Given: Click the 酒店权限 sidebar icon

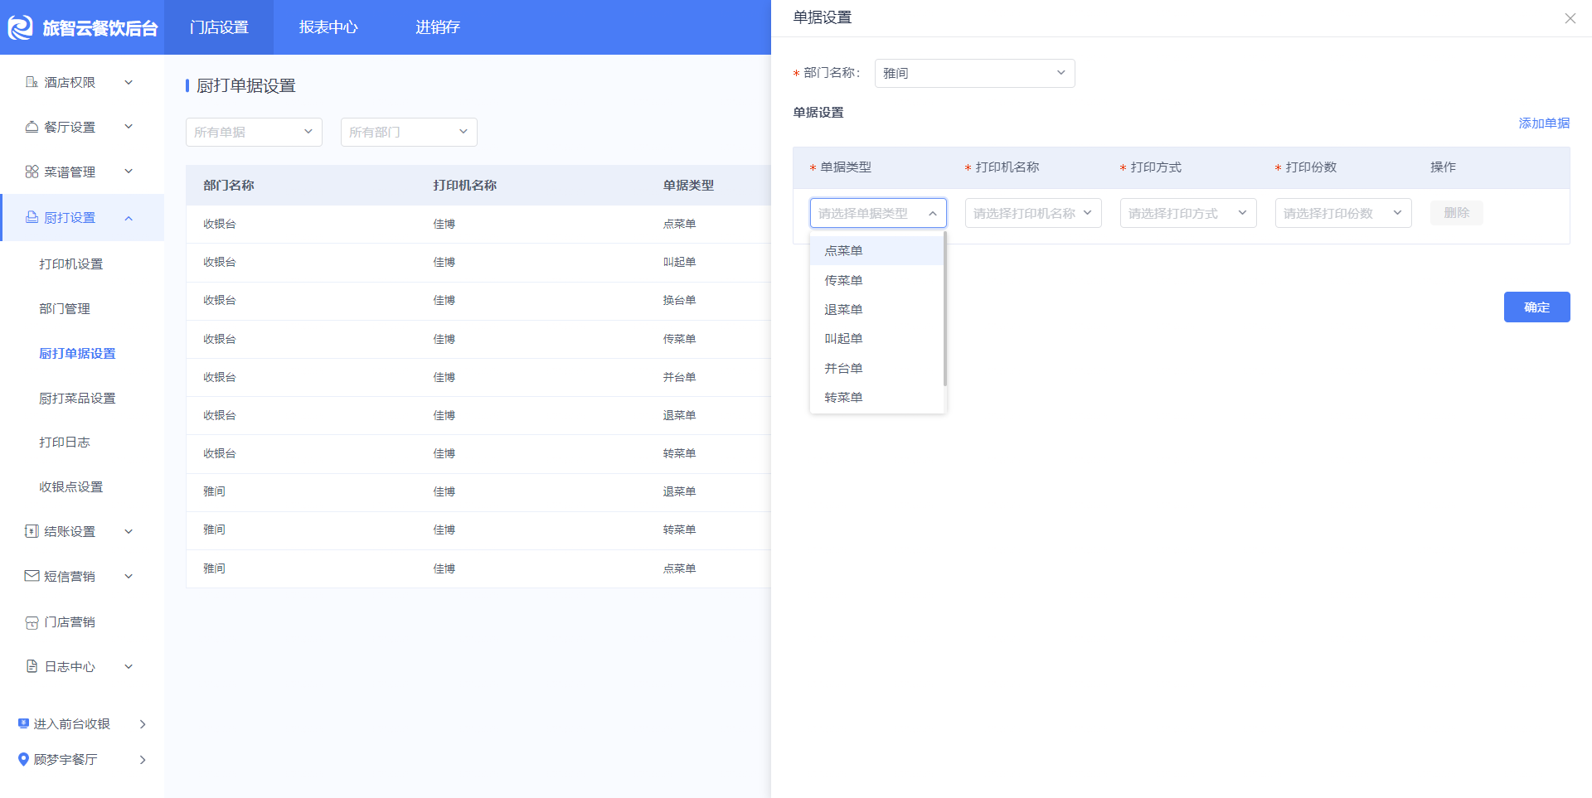Looking at the screenshot, I should point(32,82).
